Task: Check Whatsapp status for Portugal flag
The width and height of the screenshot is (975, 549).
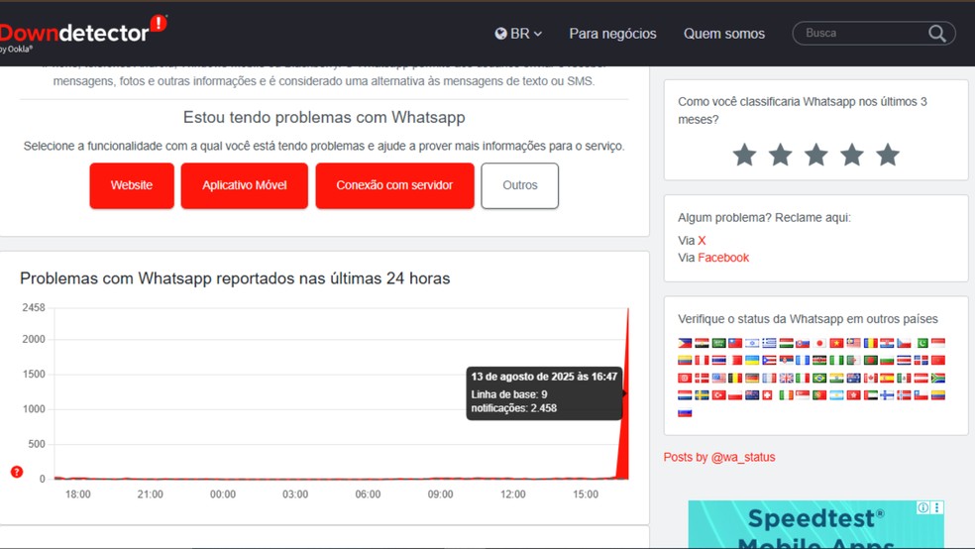Action: pyautogui.click(x=819, y=395)
